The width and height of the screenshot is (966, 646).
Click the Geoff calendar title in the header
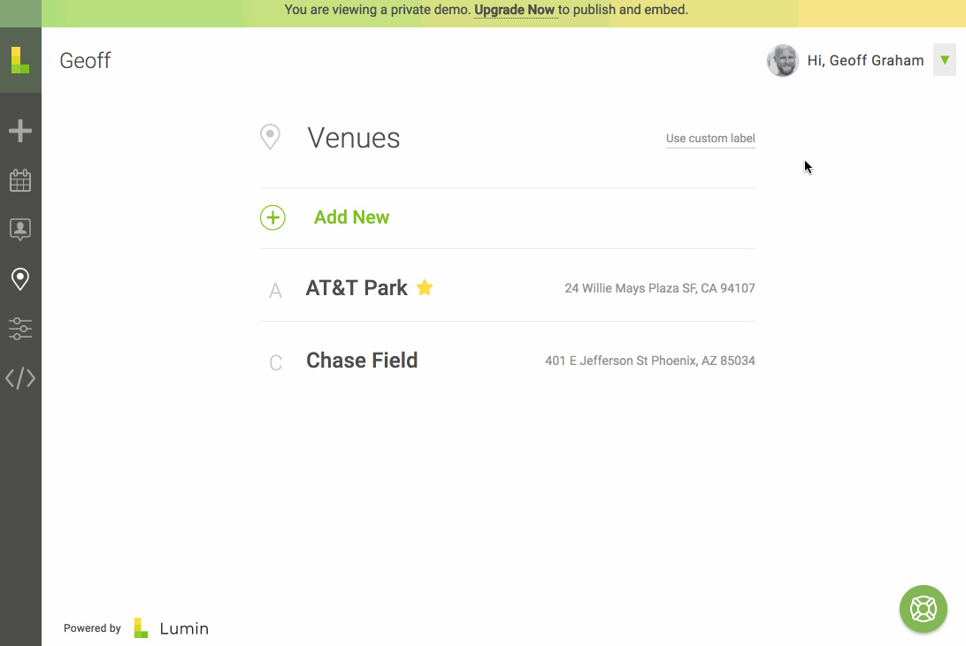[85, 61]
